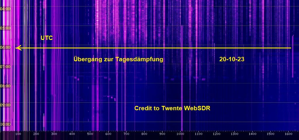Click the 700 frequency axis label
The height and width of the screenshot is (140, 299).
(126, 134)
